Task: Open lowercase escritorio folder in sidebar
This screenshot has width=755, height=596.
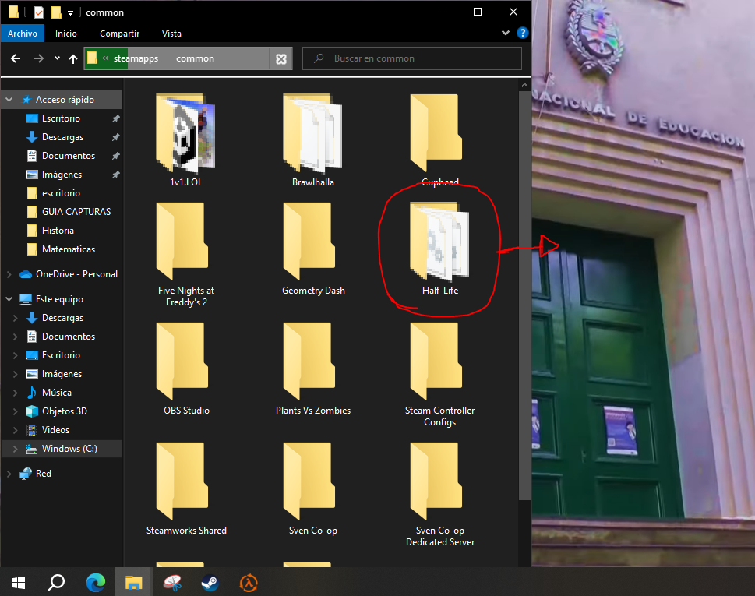Action: click(62, 193)
